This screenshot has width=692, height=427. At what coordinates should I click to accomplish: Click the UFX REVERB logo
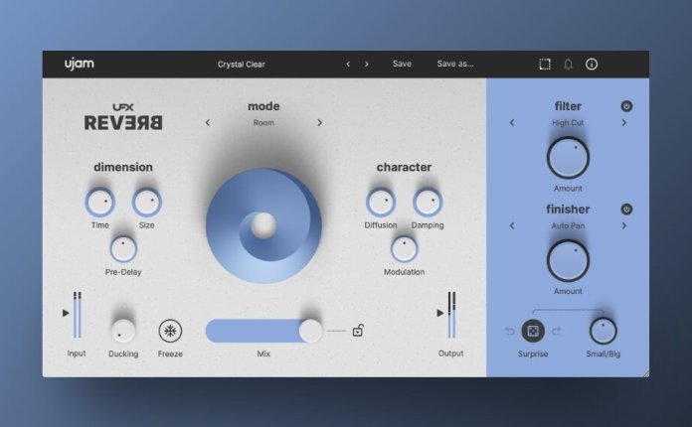[x=123, y=117]
